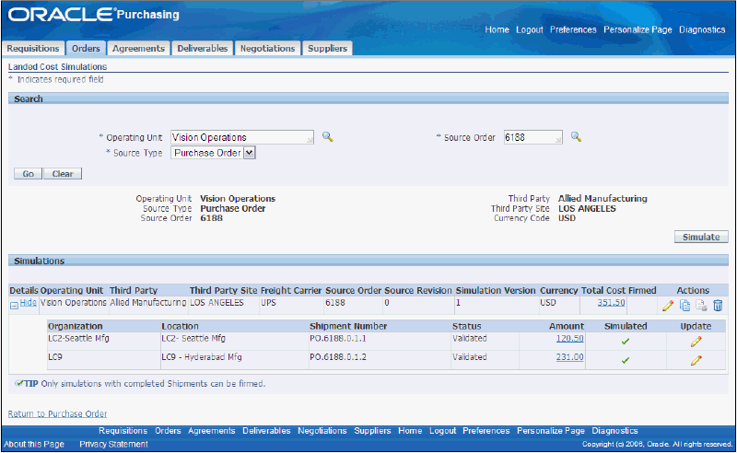Click the Simulate button
Viewport: 737px width, 453px height.
(x=701, y=237)
